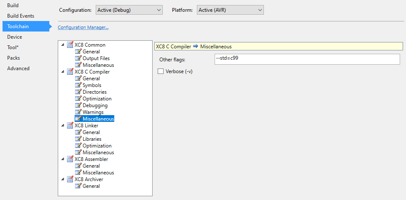Viewport: 406px width, 200px height.
Task: Collapse the XC8 Common tree node
Action: click(x=63, y=45)
